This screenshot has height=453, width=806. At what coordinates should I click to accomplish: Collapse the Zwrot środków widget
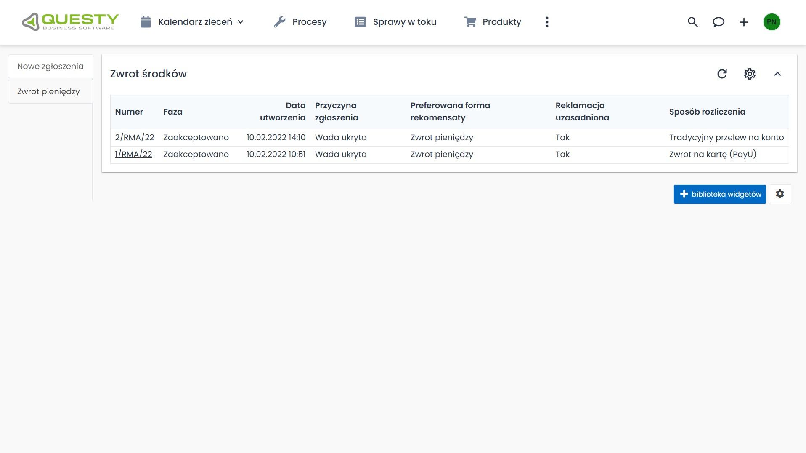tap(777, 74)
